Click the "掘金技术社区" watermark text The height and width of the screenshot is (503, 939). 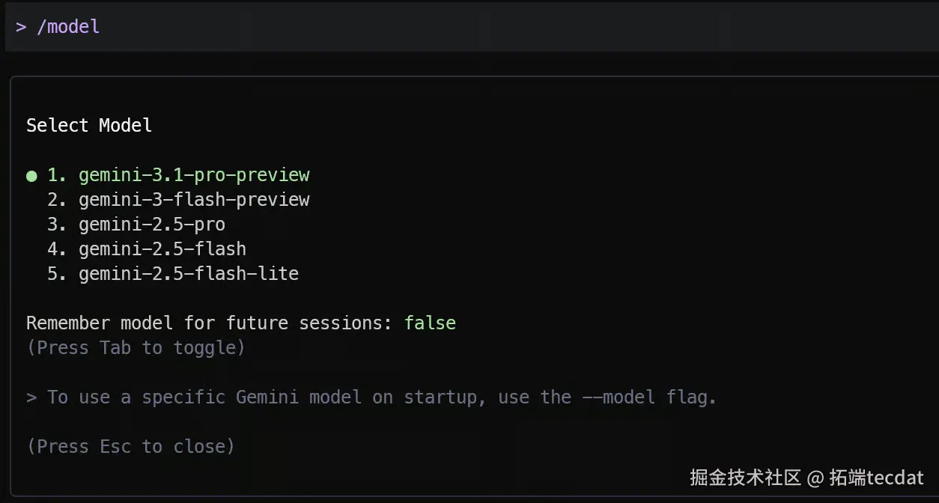point(745,478)
